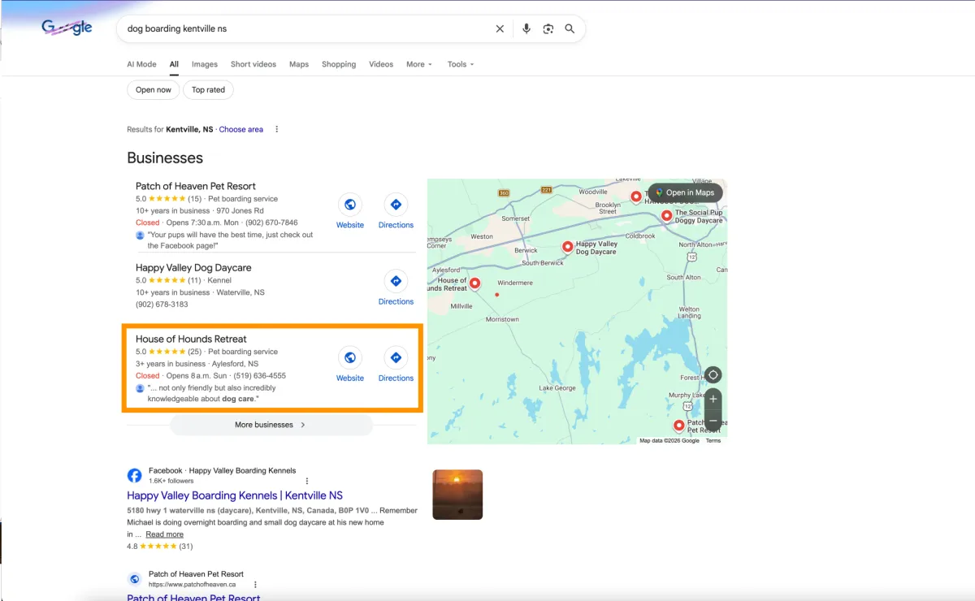Expand the More businesses list

271,425
